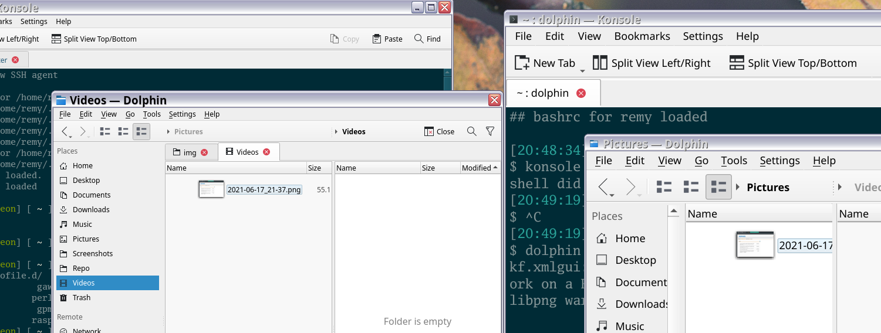
Task: Click New Tab in the dolphin Konsole window
Action: click(x=545, y=63)
